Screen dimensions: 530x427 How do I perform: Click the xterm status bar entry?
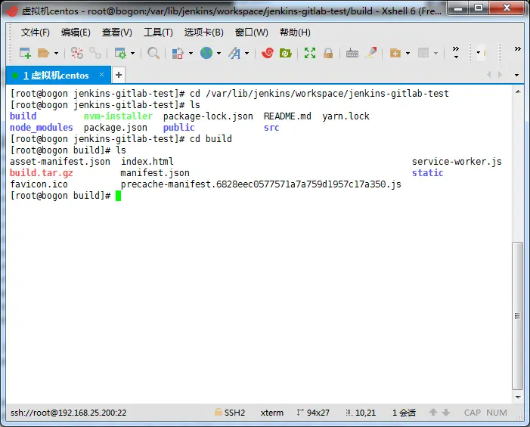click(271, 413)
